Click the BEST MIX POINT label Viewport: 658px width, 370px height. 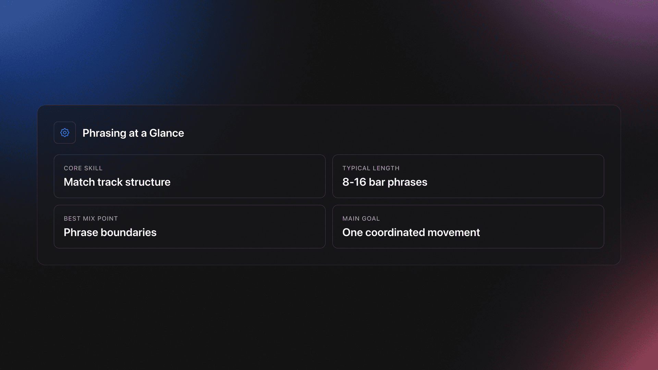point(90,219)
